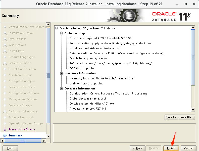
Task: Minimize the installer window
Action: coord(177,4)
